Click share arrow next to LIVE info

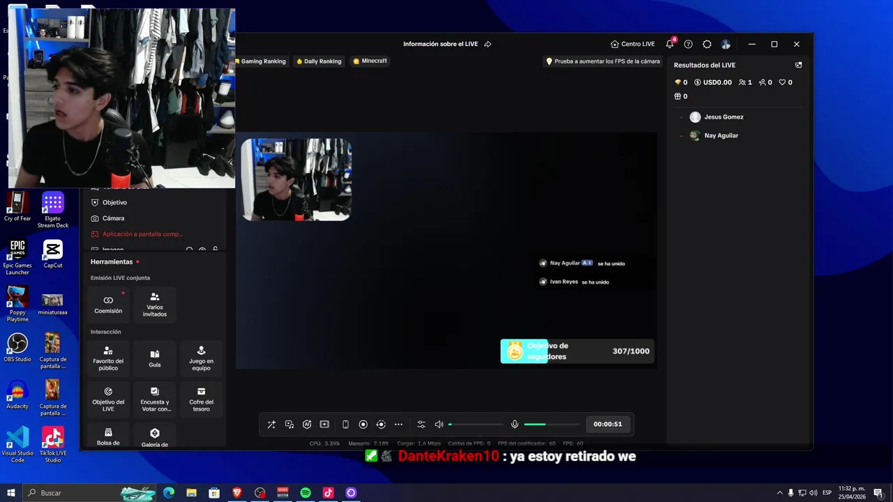point(488,44)
